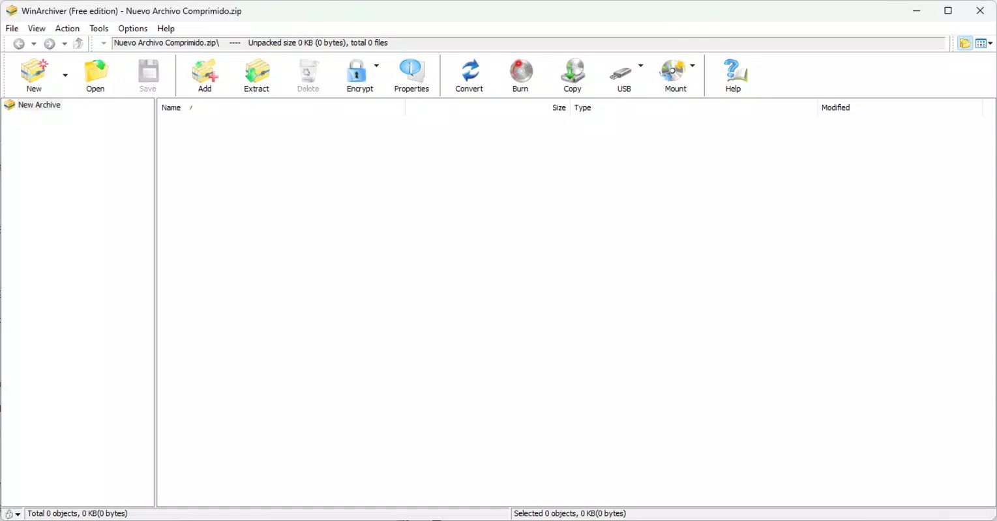The width and height of the screenshot is (997, 521).
Task: Close the WinArchiver window
Action: (980, 10)
